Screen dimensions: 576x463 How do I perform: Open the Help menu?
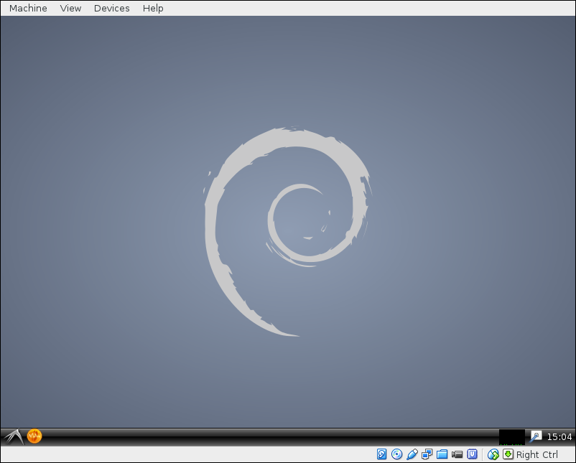click(153, 8)
